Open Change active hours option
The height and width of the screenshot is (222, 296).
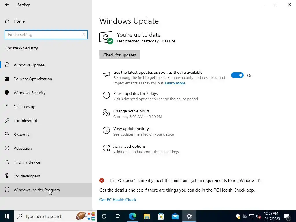(x=132, y=111)
